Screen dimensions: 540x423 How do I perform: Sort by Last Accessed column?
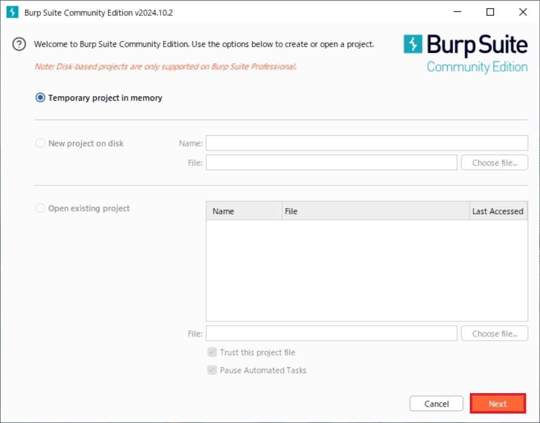click(x=498, y=211)
